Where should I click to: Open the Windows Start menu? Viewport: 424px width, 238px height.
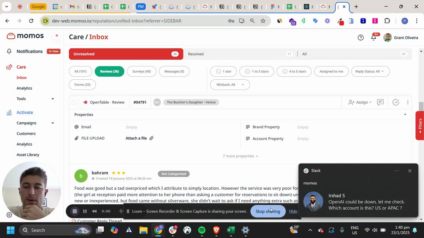pyautogui.click(x=11, y=230)
